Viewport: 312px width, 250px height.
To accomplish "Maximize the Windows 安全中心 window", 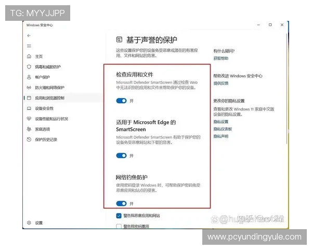I will 270,24.
